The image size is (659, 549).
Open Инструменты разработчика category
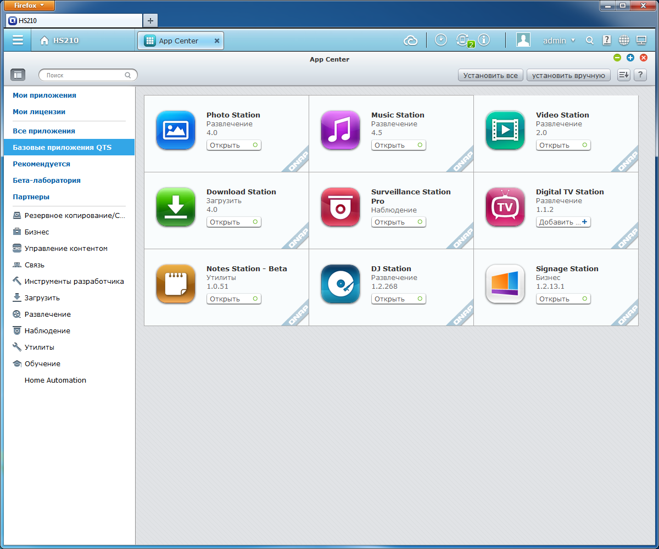pos(68,282)
